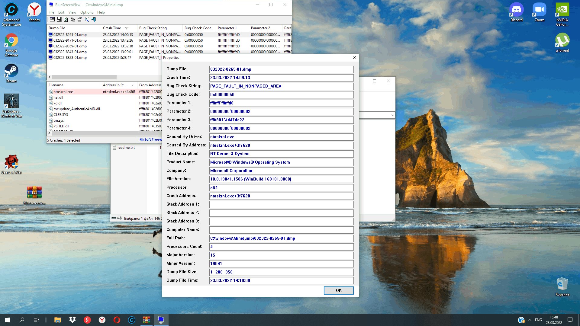Show hidden system tray icons
Image resolution: width=580 pixels, height=326 pixels.
(530, 320)
